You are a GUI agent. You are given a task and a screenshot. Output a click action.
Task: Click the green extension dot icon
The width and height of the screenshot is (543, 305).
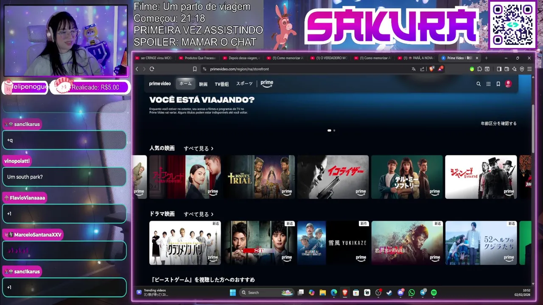[472, 69]
